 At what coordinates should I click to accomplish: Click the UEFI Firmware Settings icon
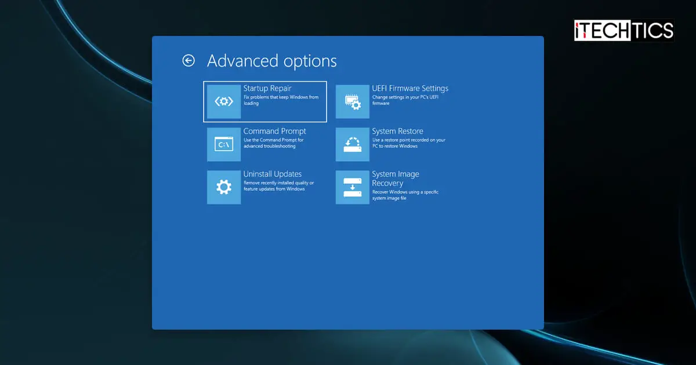pyautogui.click(x=353, y=101)
